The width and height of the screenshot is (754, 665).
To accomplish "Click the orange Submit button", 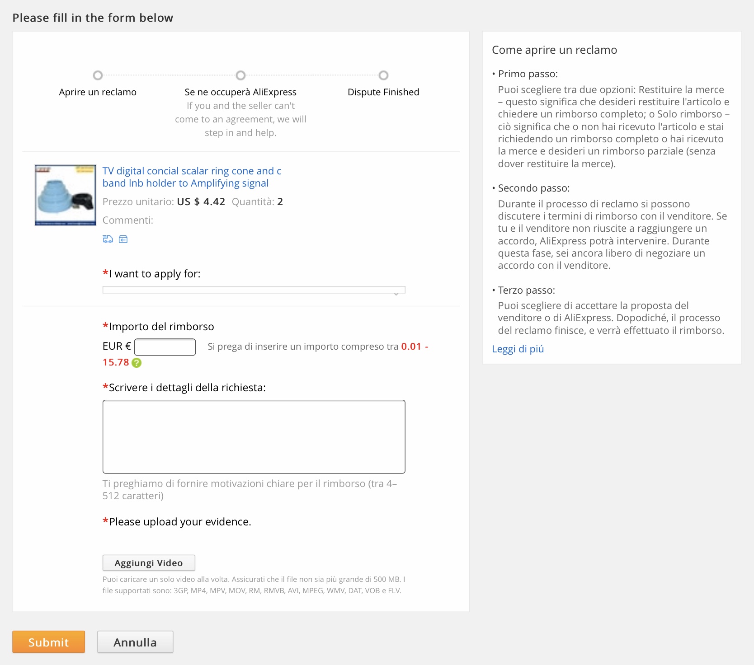I will click(x=48, y=642).
